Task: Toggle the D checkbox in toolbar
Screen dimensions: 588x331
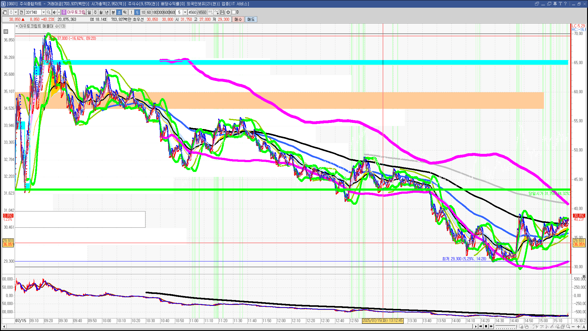Action: (234, 12)
